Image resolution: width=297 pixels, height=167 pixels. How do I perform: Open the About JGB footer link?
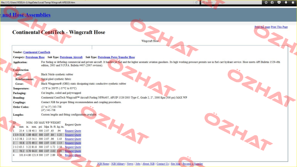[148, 164]
